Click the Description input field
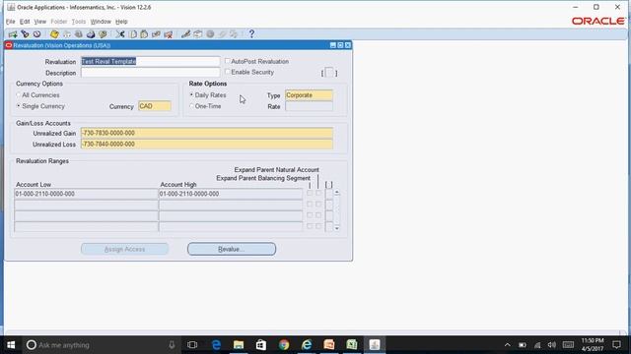This screenshot has width=631, height=354. pyautogui.click(x=150, y=73)
